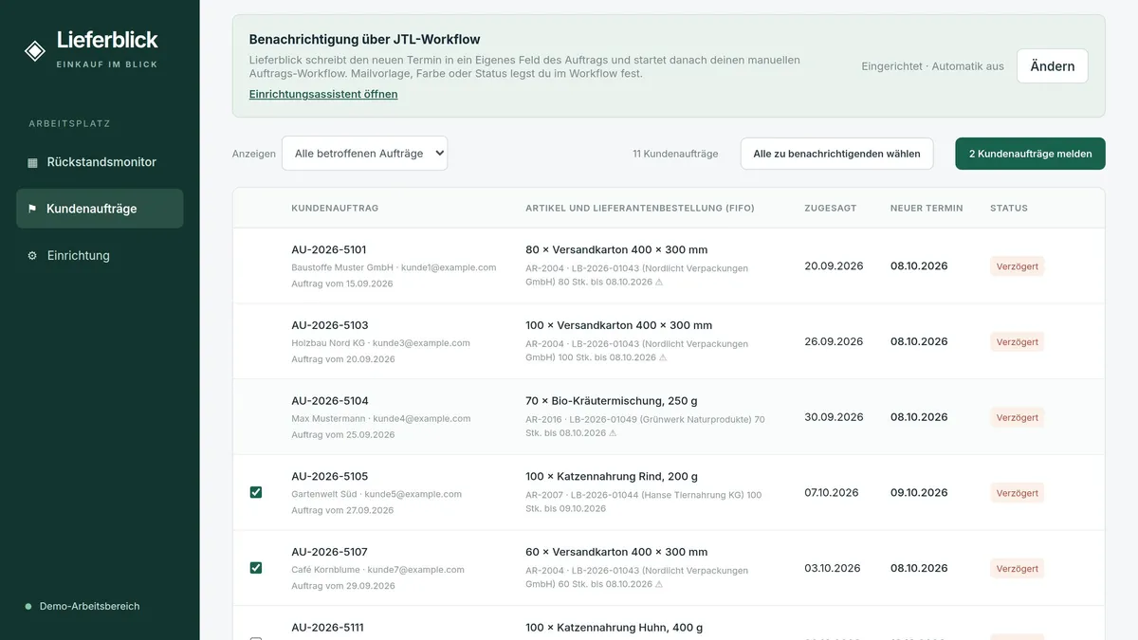The width and height of the screenshot is (1138, 640).
Task: Click the Verzögert status badge for AU-2026-5103
Action: point(1017,341)
